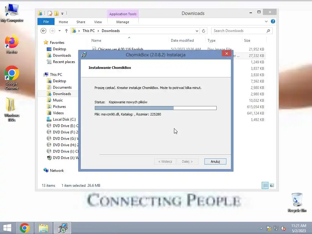Refresh the Downloads folder
This screenshot has height=234, width=312.
coord(203,31)
